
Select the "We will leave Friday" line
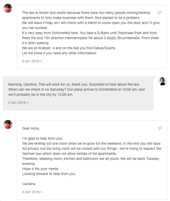click(x=91, y=23)
